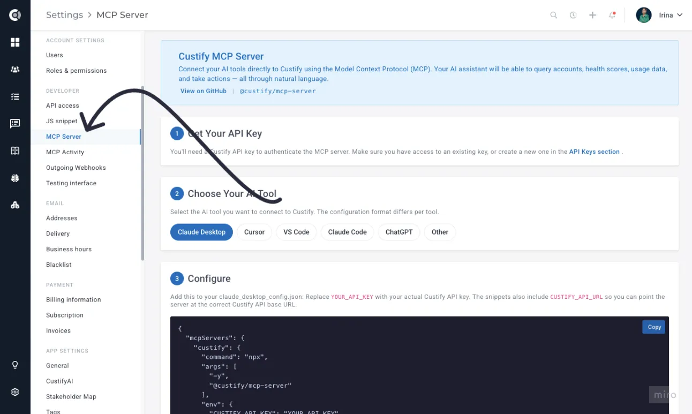Select the Cursor tool option
692x414 pixels.
tap(254, 232)
